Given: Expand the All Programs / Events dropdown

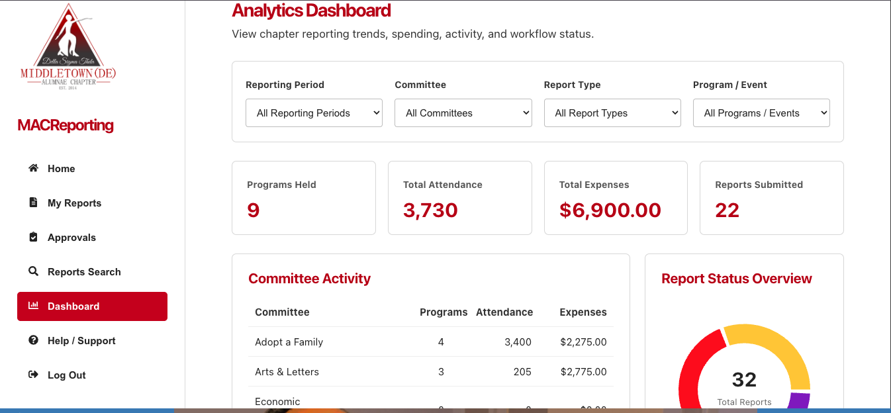Looking at the screenshot, I should (761, 113).
